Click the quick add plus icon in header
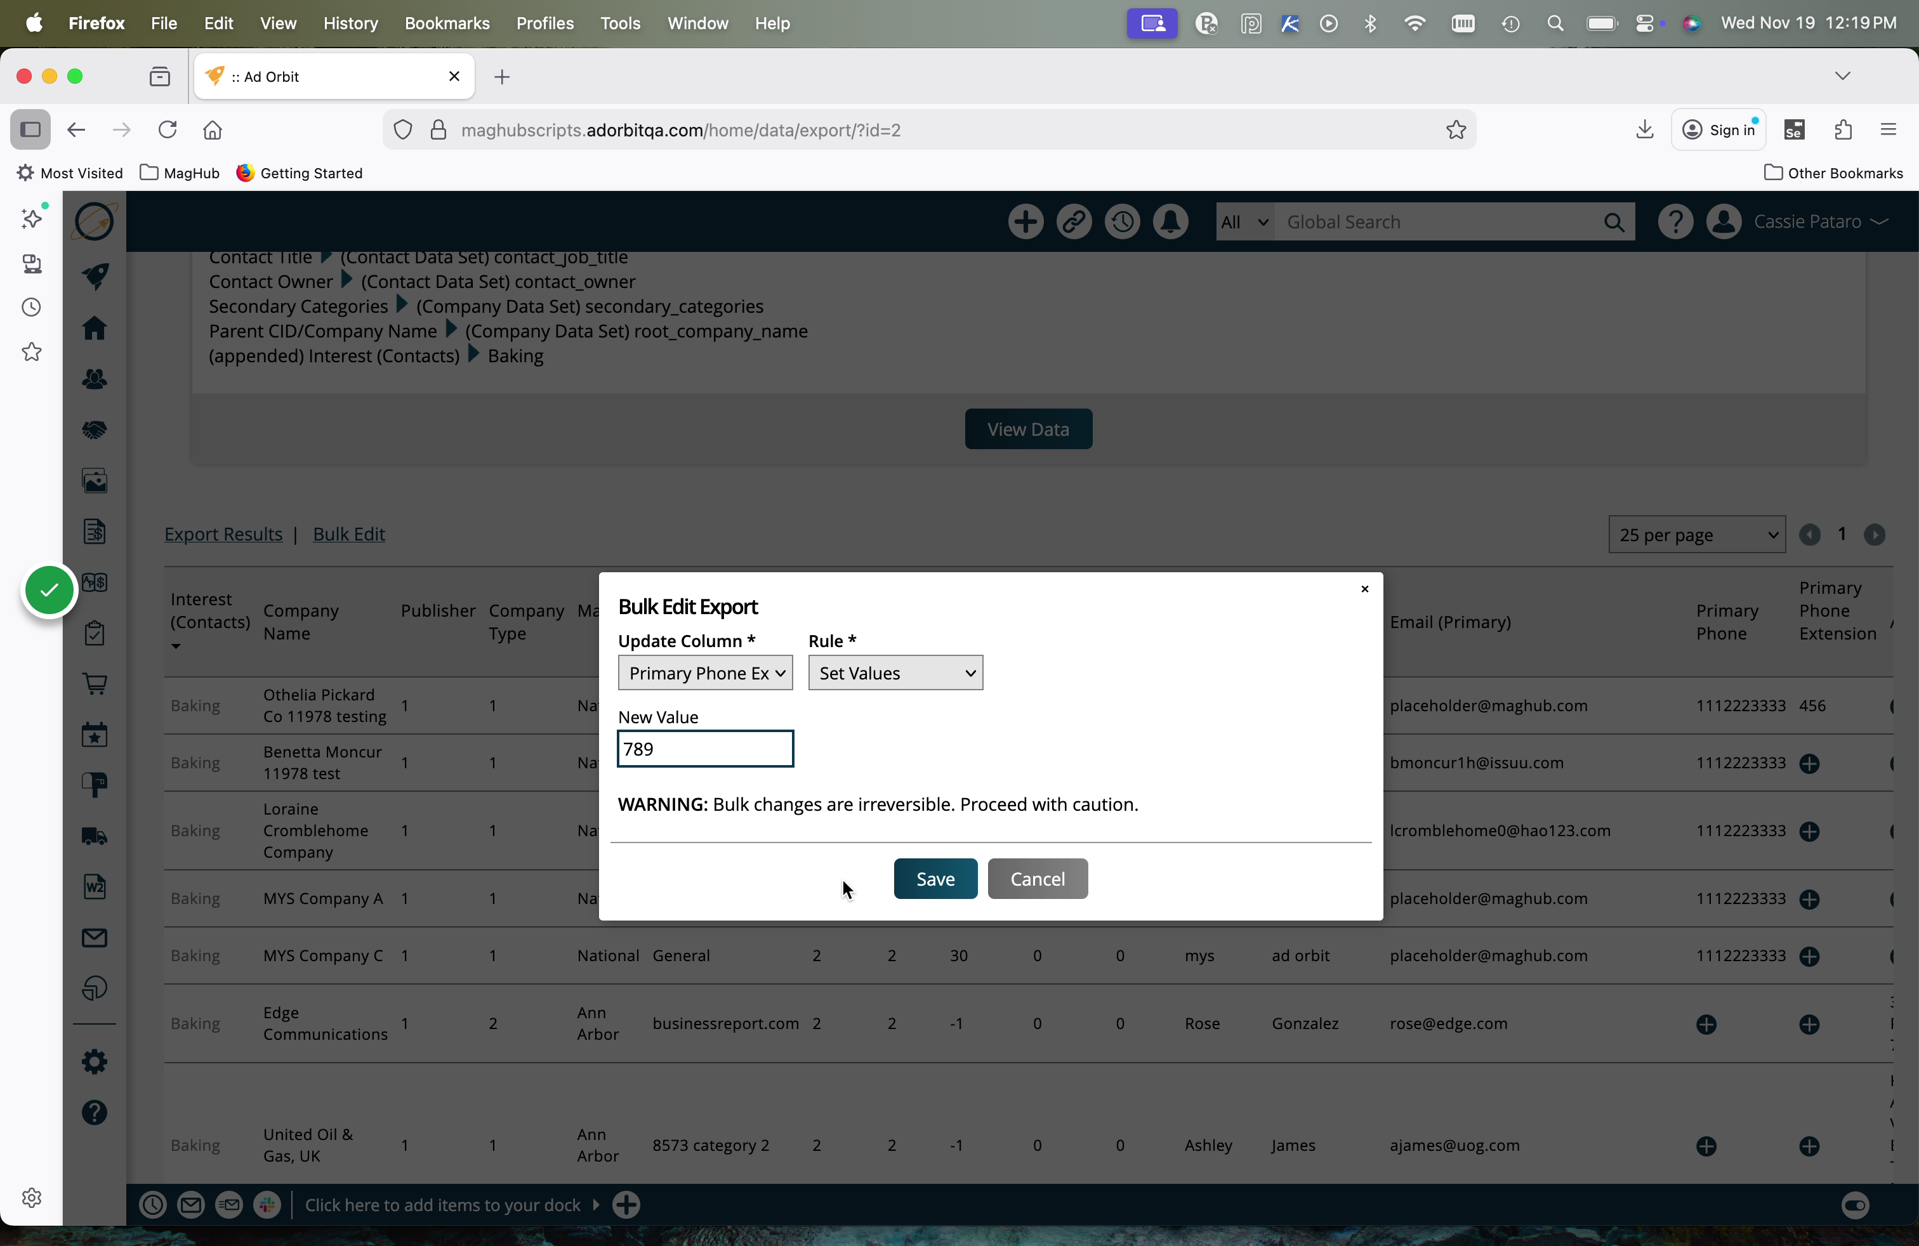The image size is (1919, 1246). pyautogui.click(x=1025, y=221)
